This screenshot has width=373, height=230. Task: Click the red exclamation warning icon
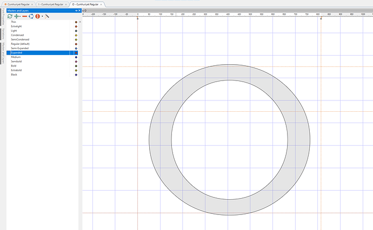click(x=38, y=16)
